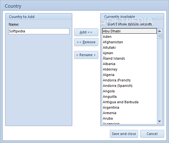Select Argentina in Currently Available list
Viewport: 169px width, 143px height.
[129, 107]
